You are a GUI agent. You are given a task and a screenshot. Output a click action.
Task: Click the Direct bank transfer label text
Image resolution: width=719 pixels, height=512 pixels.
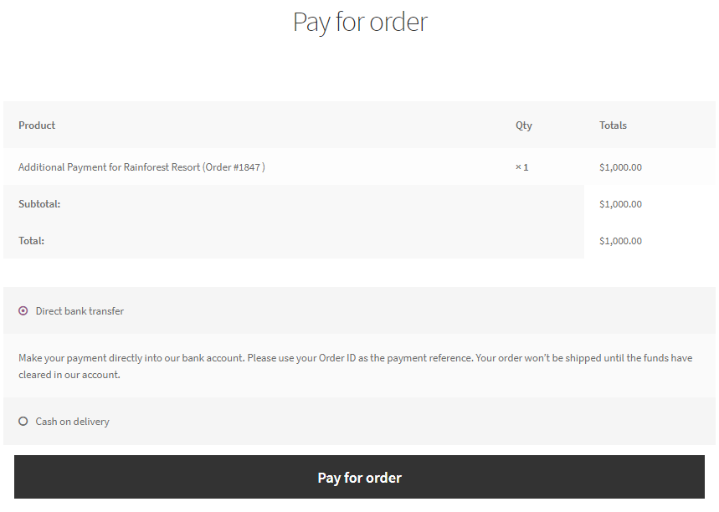pos(80,311)
